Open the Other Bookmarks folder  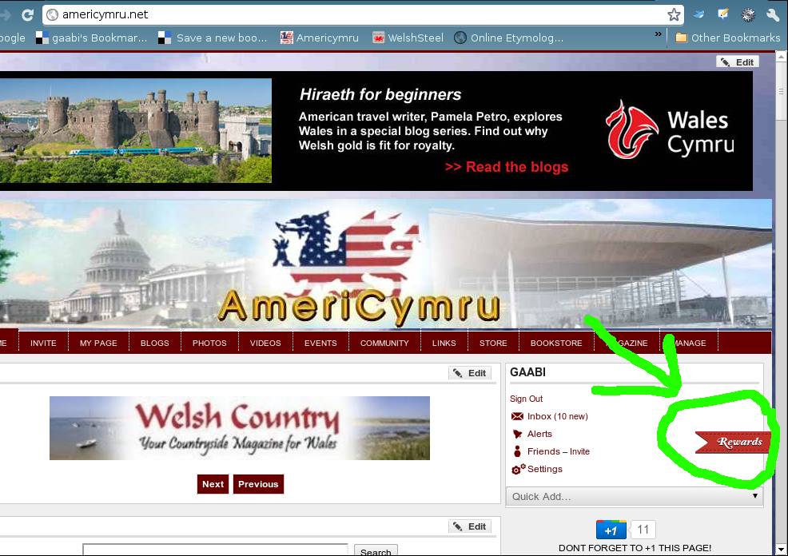(x=728, y=38)
